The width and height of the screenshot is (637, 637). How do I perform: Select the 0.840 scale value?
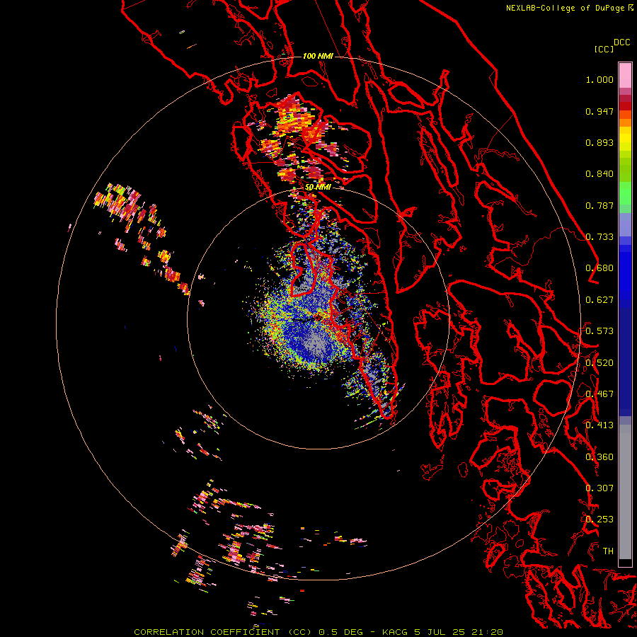599,174
